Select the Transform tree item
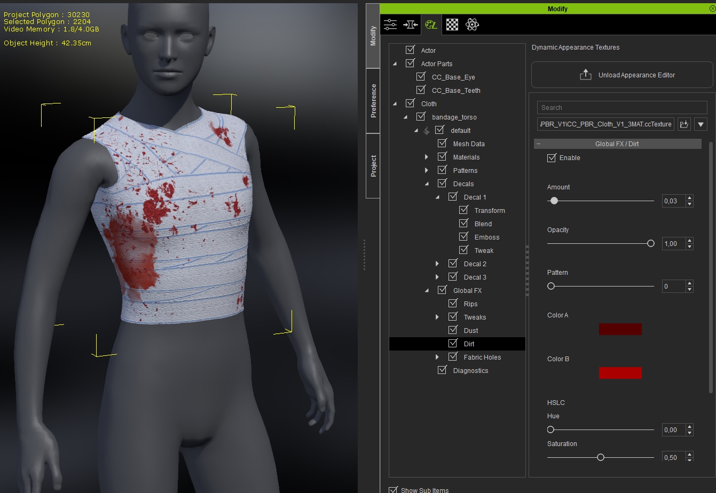This screenshot has height=493, width=716. point(490,211)
